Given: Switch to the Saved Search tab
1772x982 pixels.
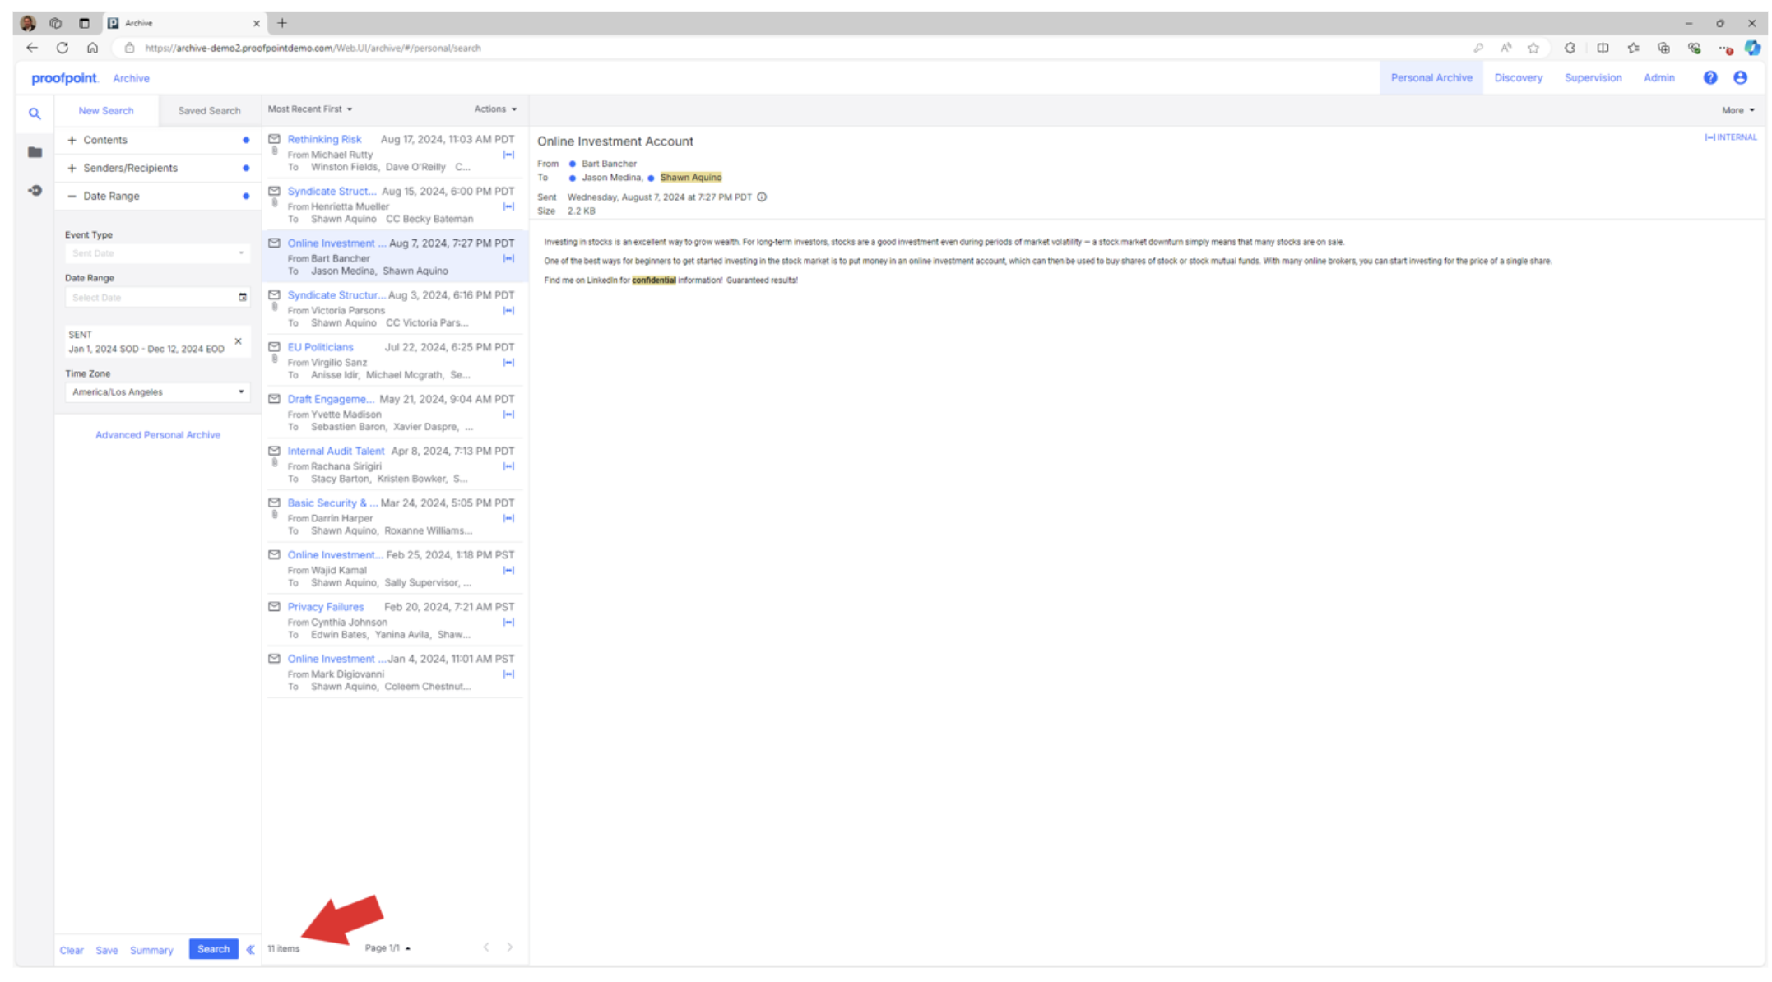Looking at the screenshot, I should pyautogui.click(x=209, y=110).
